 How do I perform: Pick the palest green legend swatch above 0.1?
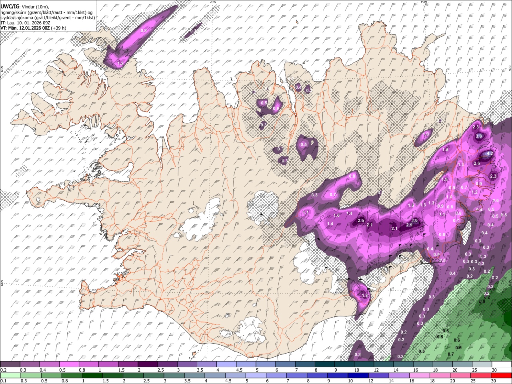(x=11, y=375)
